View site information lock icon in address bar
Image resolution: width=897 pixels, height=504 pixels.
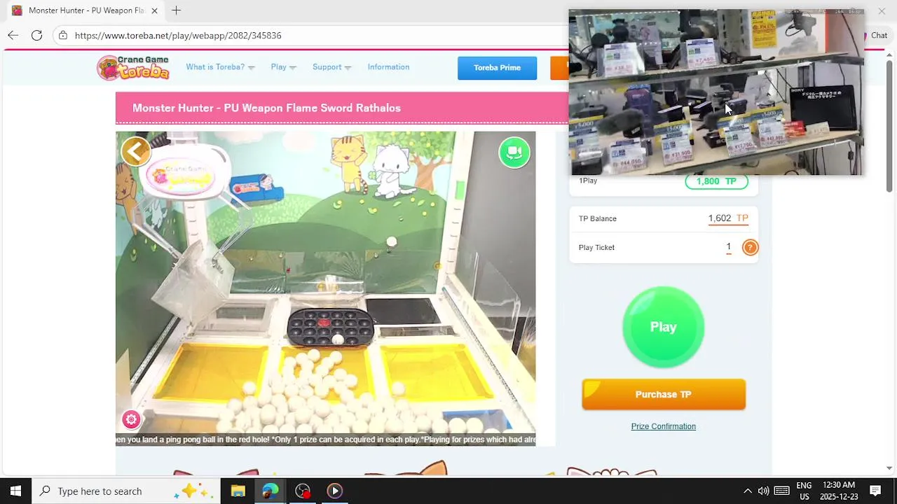[63, 36]
